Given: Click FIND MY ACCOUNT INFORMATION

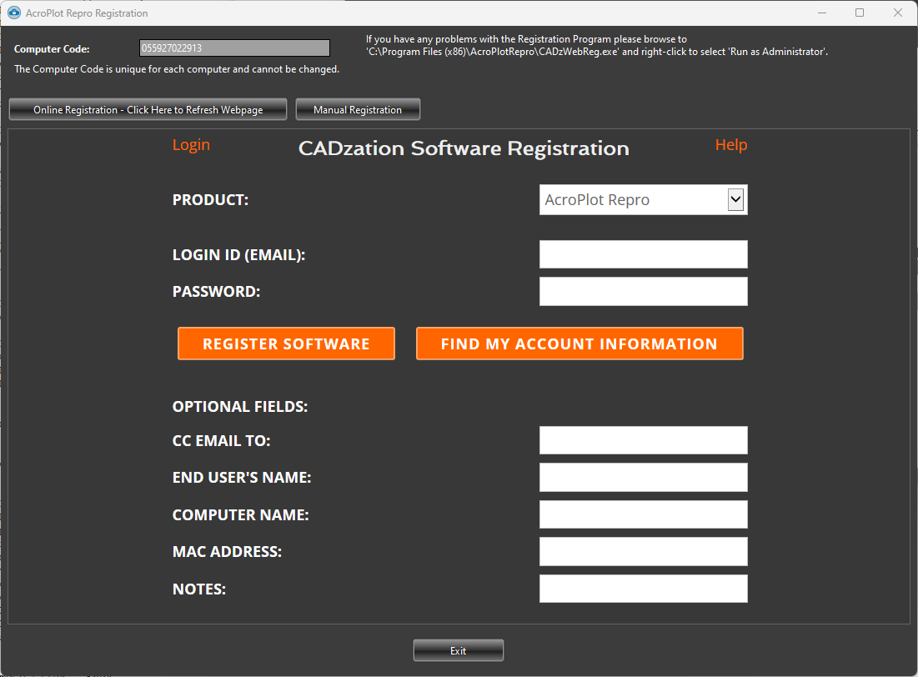Looking at the screenshot, I should coord(579,343).
